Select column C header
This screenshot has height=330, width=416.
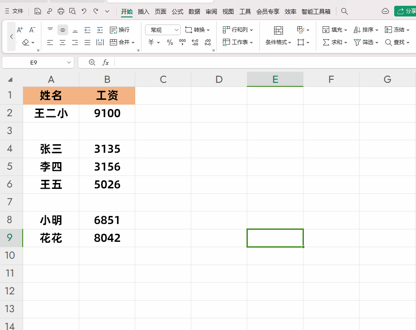pos(163,79)
